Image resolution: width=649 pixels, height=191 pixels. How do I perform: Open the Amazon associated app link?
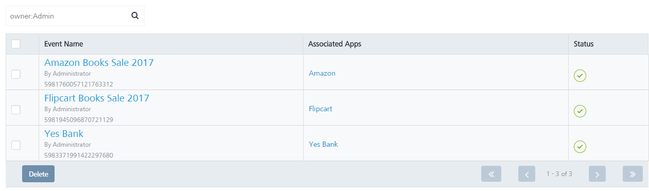(322, 73)
